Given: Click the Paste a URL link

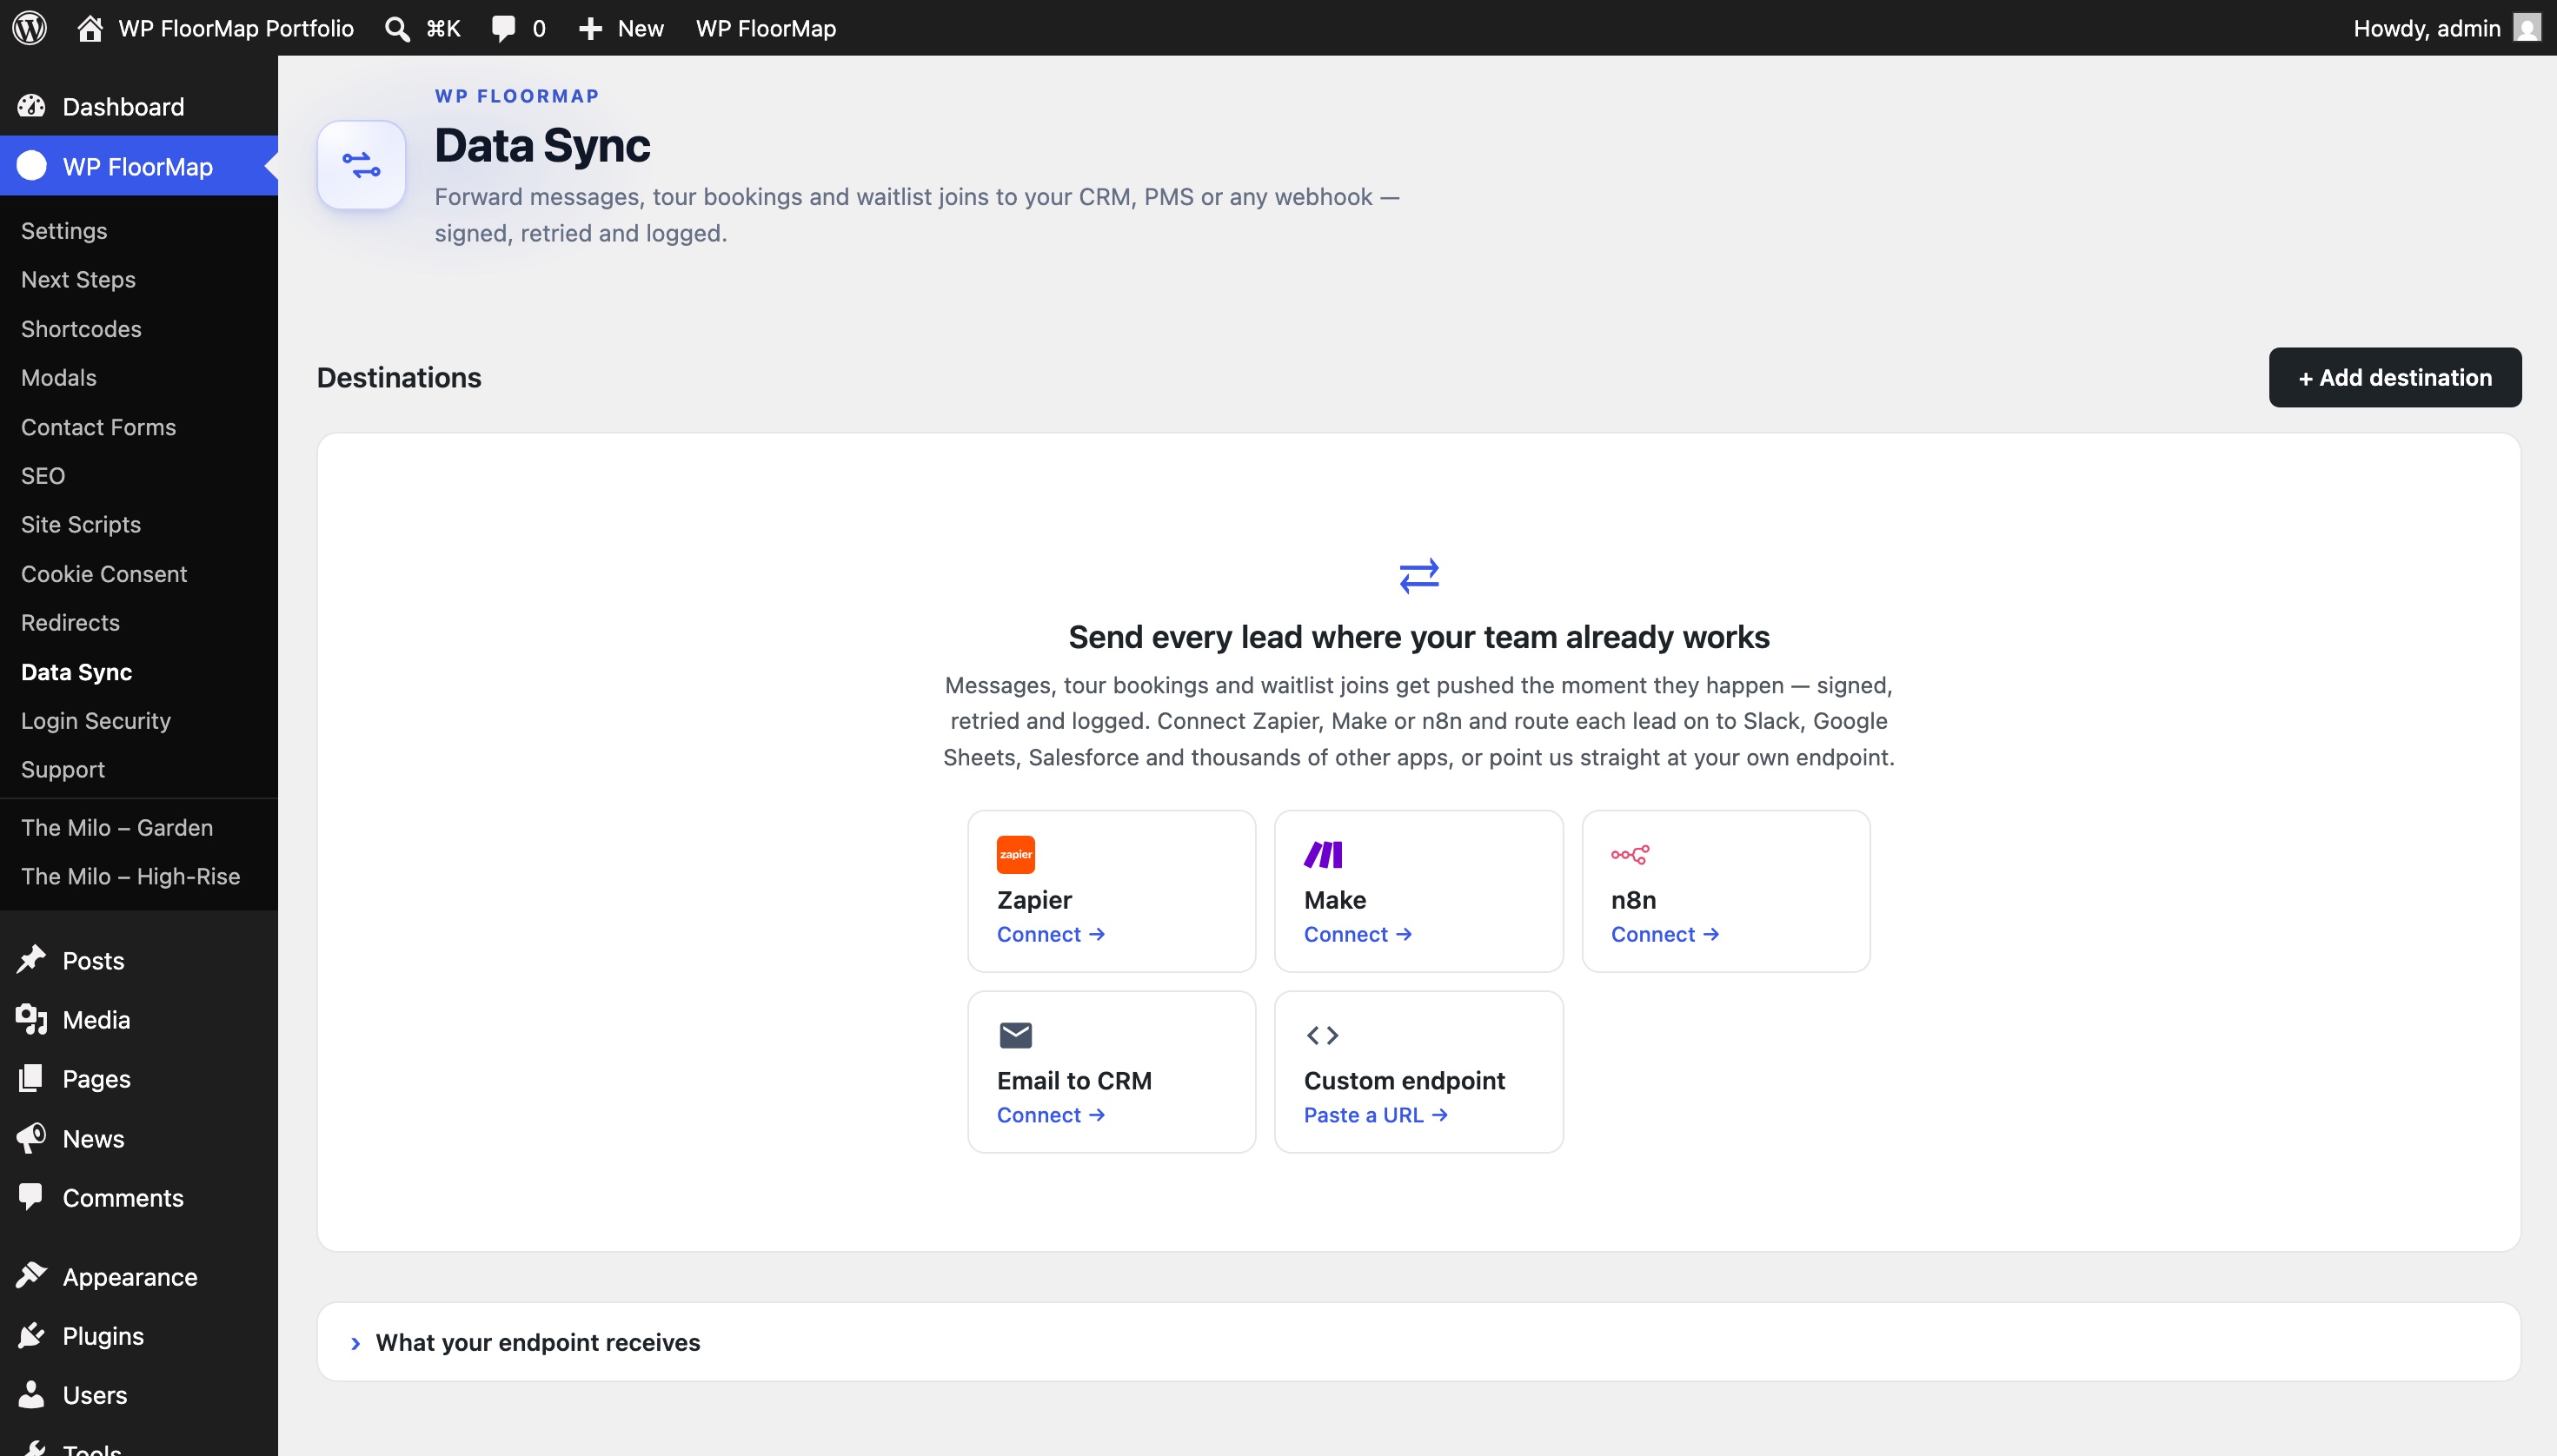Looking at the screenshot, I should (1376, 1115).
